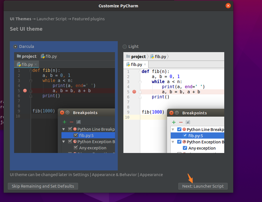Click the red breakpoint on line 5 in Light
Image resolution: width=262 pixels, height=202 pixels.
point(134,92)
